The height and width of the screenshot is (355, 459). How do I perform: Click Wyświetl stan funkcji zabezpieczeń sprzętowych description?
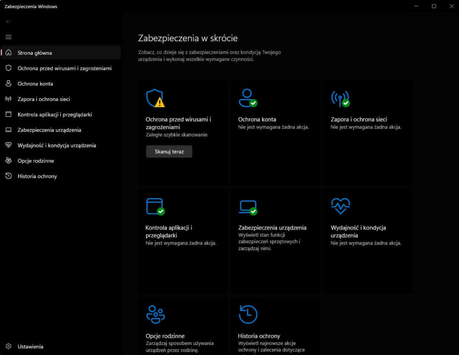pyautogui.click(x=269, y=242)
